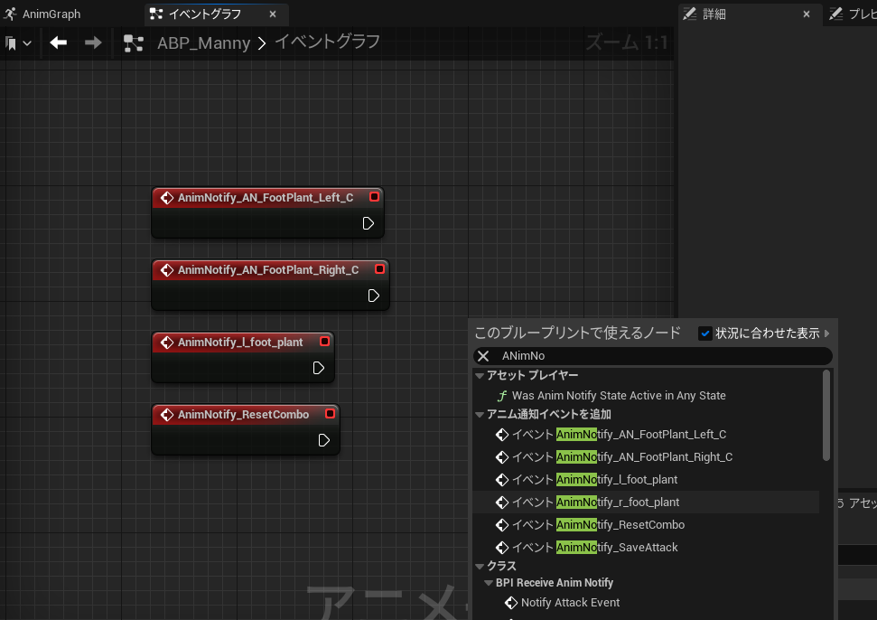Toggle the 状況に合わせた表示 checkbox
Screen dimensions: 877x620
[704, 333]
